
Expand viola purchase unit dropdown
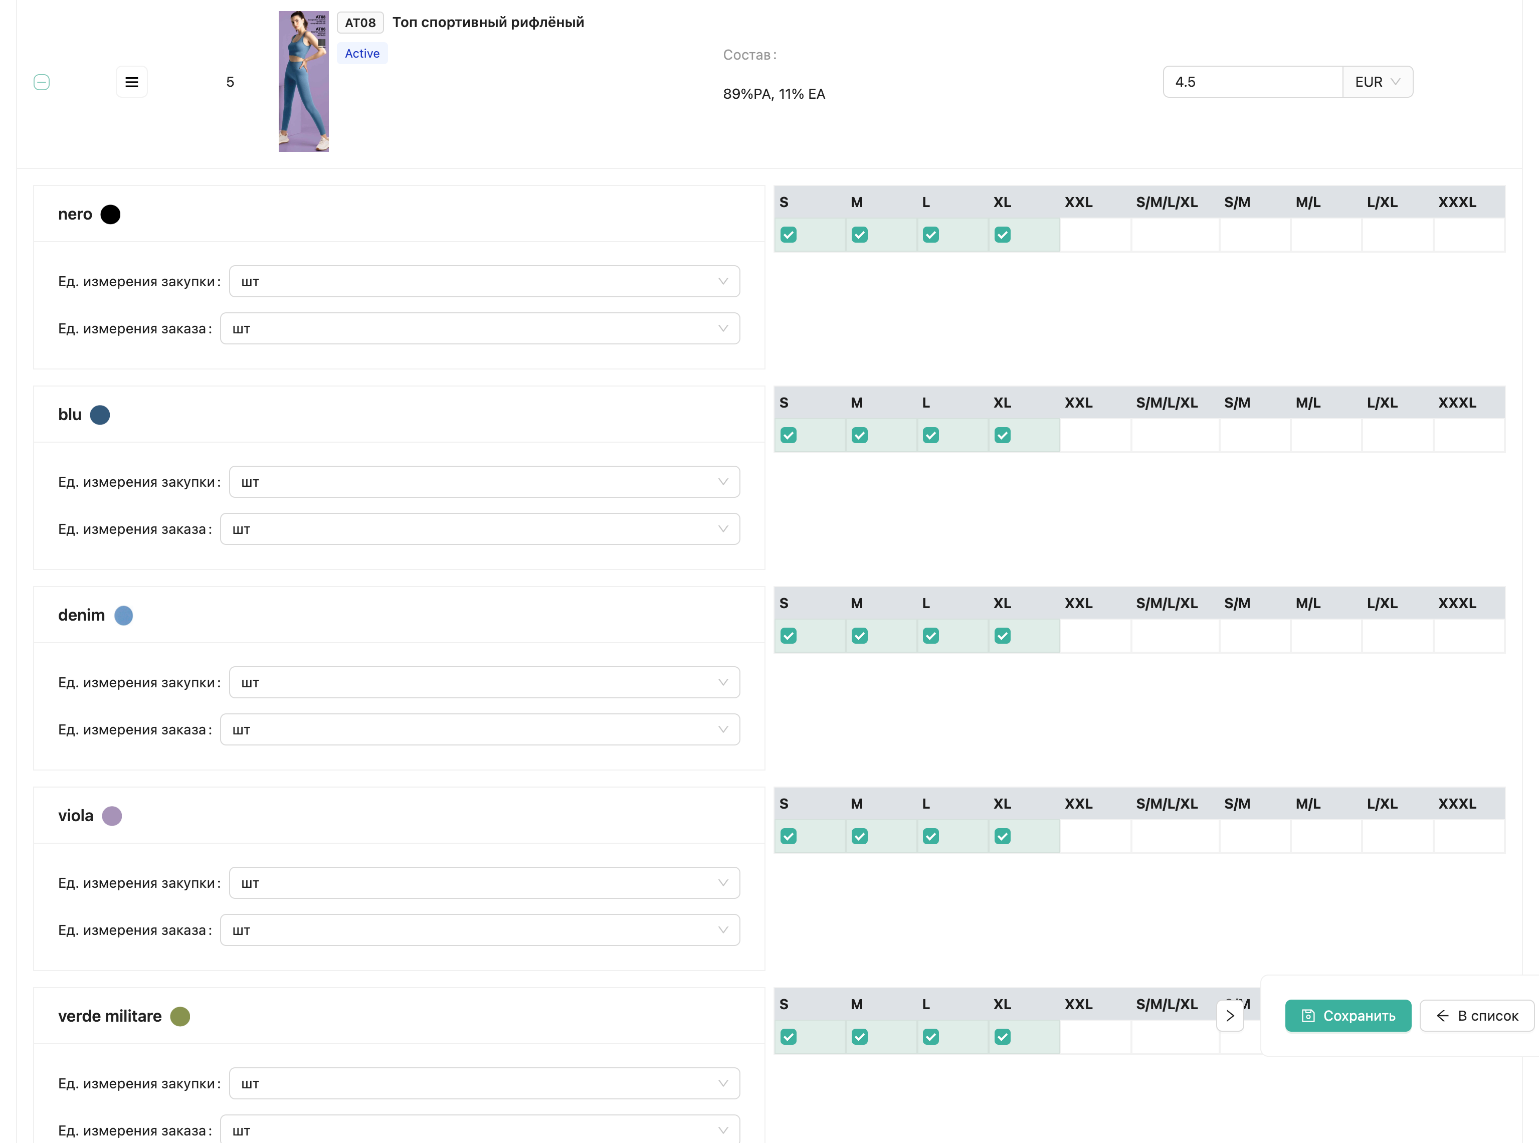[484, 883]
